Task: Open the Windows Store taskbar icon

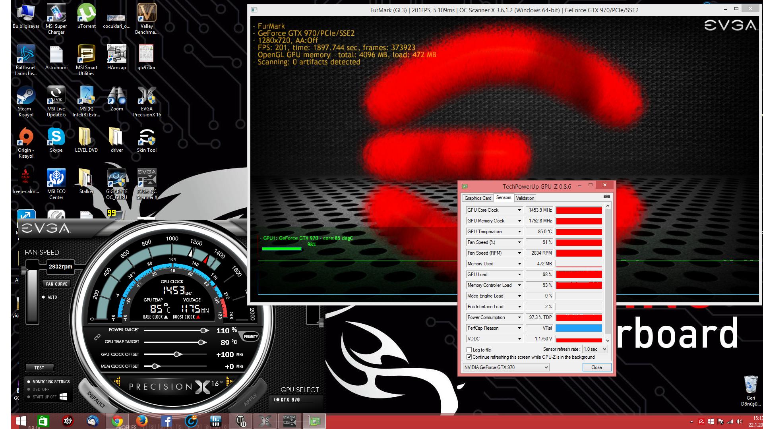Action: pyautogui.click(x=43, y=421)
